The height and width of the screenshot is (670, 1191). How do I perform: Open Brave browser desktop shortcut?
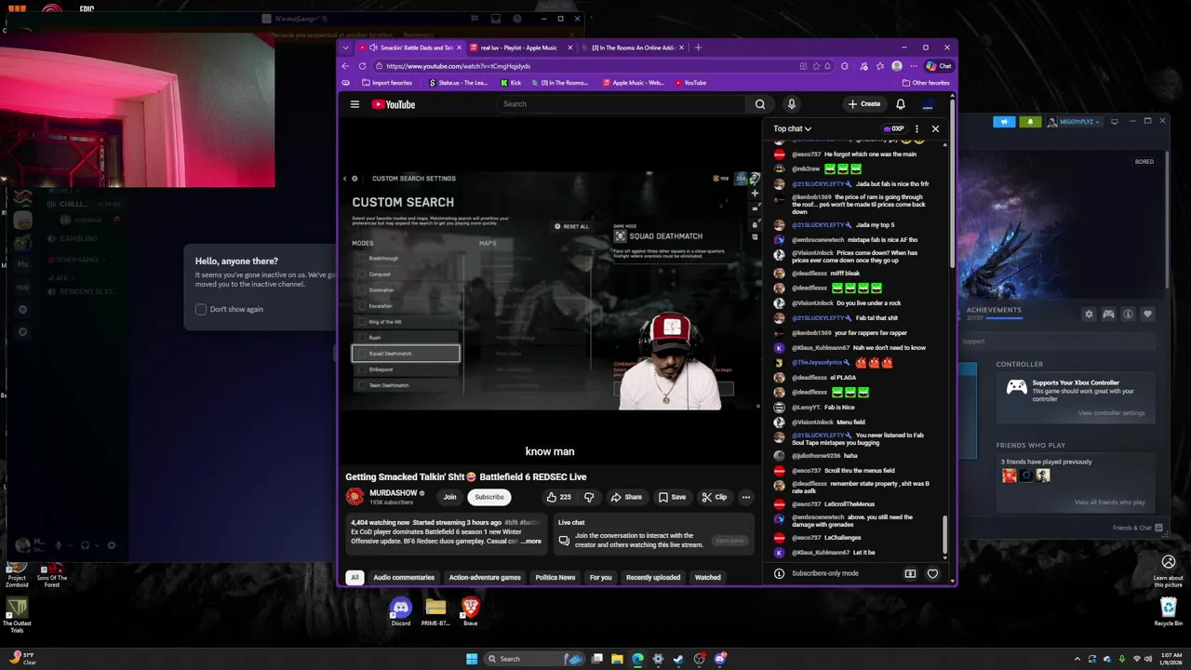pos(471,611)
